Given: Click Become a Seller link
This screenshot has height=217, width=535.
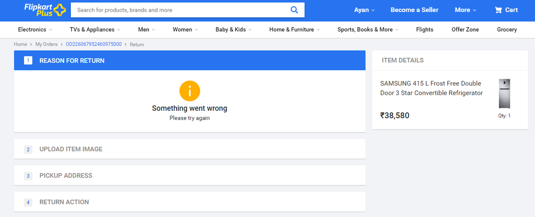Looking at the screenshot, I should click(x=415, y=10).
